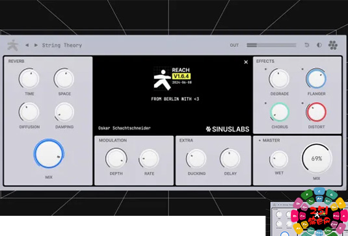Screen dimensions: 348x236
Task: Click the DUCKING knob
Action: pyautogui.click(x=196, y=159)
